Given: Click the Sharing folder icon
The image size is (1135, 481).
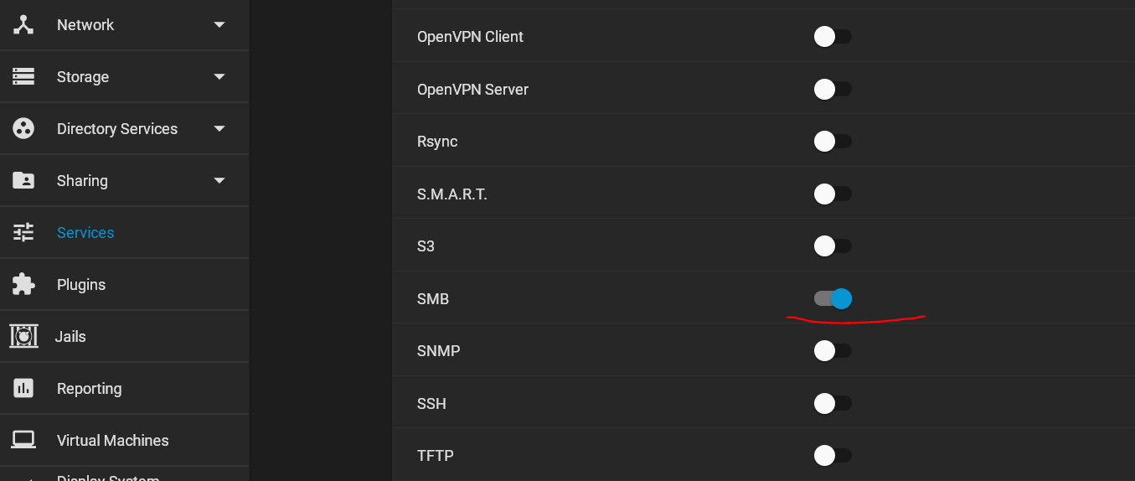Looking at the screenshot, I should coord(23,181).
